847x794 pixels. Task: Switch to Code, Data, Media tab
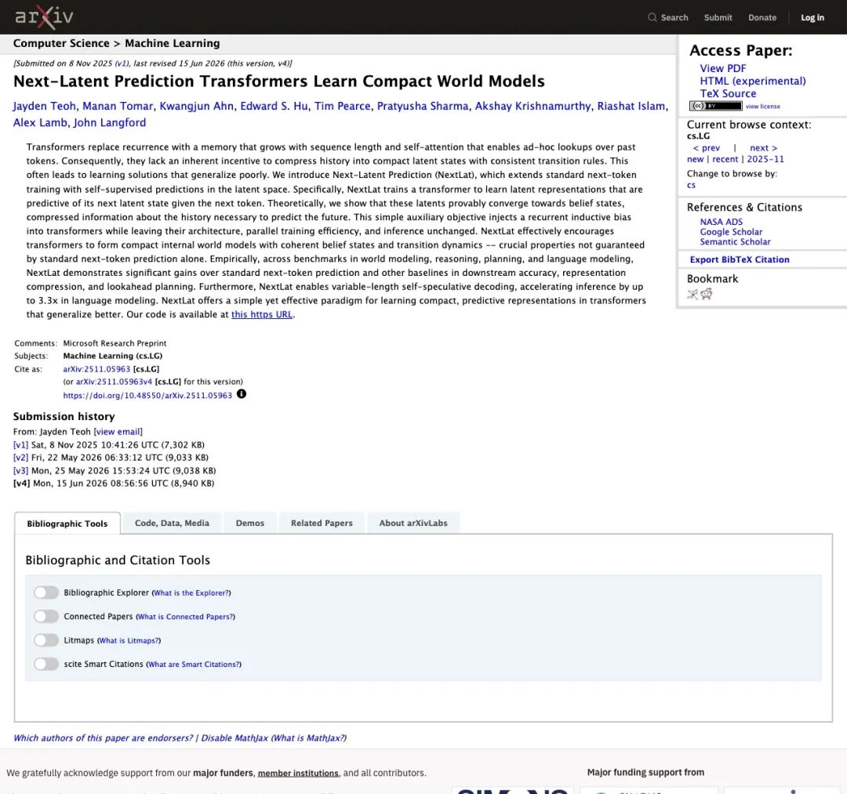pos(172,523)
